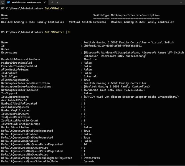Select the Administrator: Windows PowerShell tab
The width and height of the screenshot is (185, 166).
26,2
